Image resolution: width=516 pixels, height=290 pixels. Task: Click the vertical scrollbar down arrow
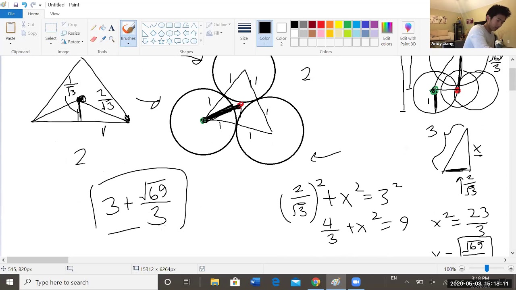pos(512,253)
